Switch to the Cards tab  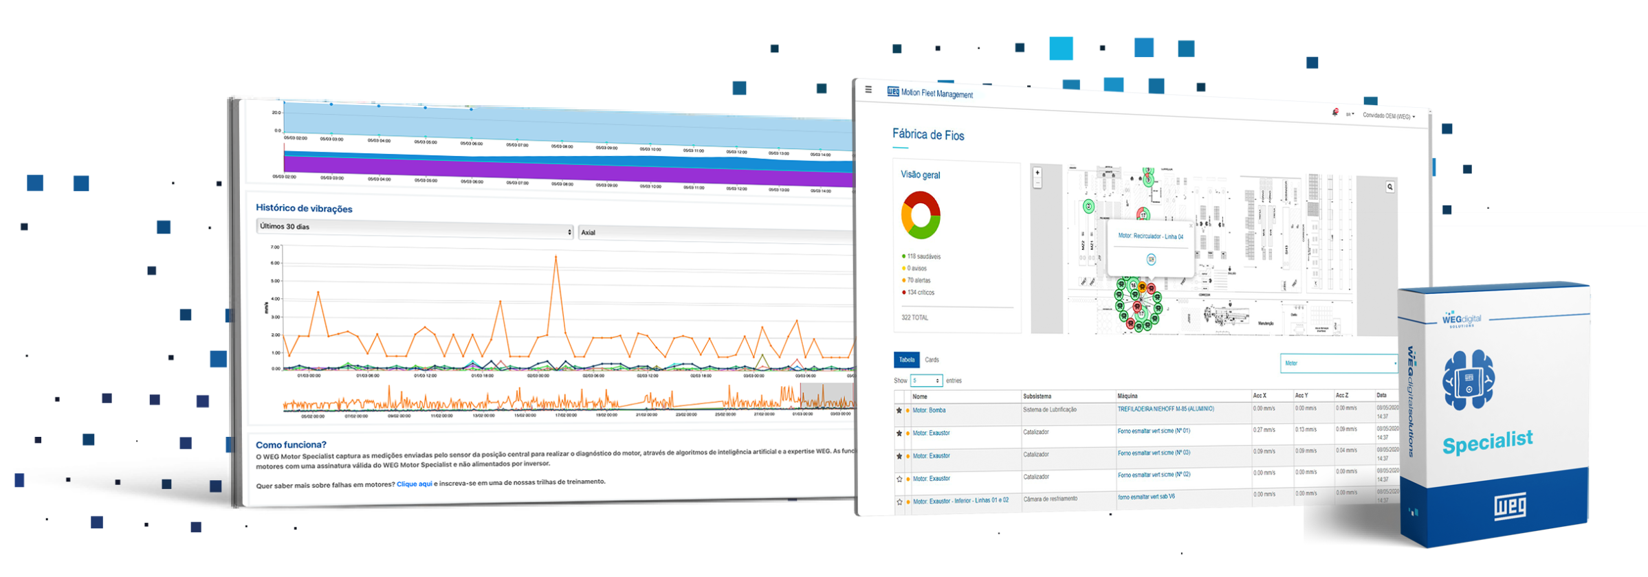[x=932, y=360]
